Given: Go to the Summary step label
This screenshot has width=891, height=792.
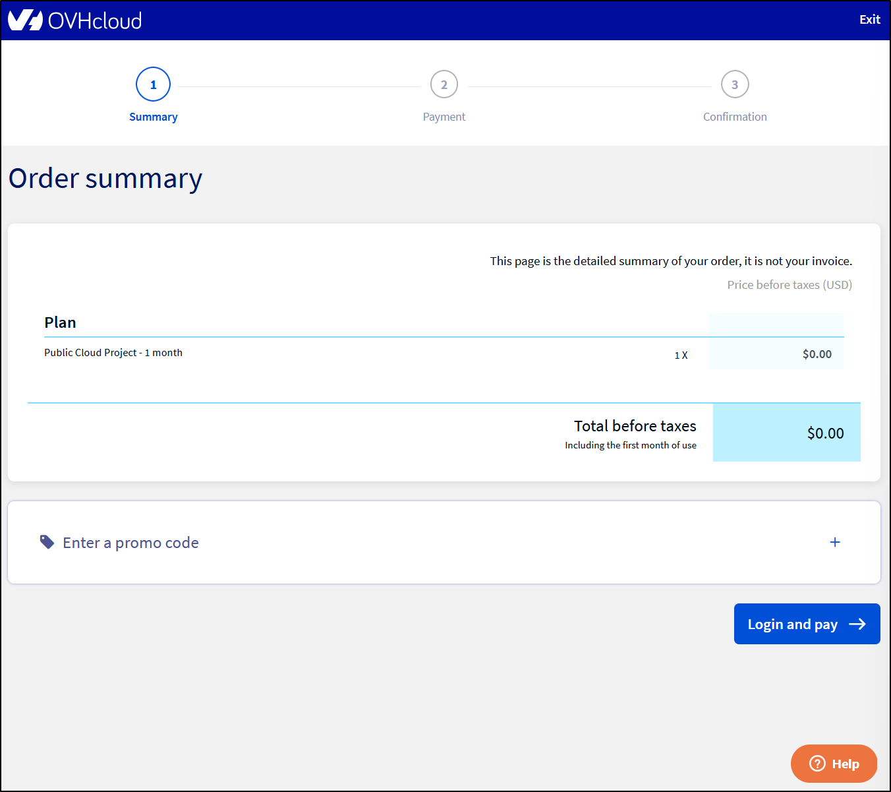Looking at the screenshot, I should pos(153,117).
